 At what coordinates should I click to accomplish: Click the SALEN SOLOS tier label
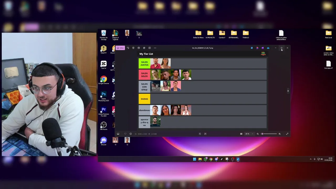[144, 75]
